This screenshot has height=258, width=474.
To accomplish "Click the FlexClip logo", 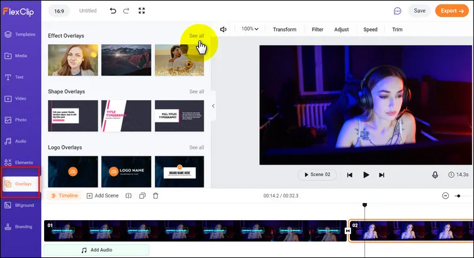I will click(18, 12).
